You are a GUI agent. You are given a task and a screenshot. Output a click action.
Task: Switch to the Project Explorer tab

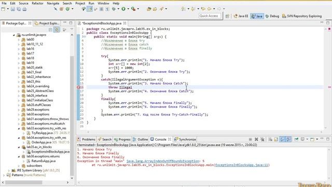47,23
